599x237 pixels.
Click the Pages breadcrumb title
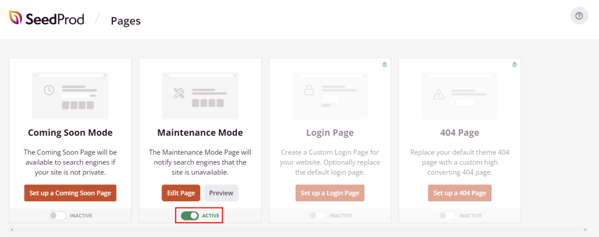[126, 20]
